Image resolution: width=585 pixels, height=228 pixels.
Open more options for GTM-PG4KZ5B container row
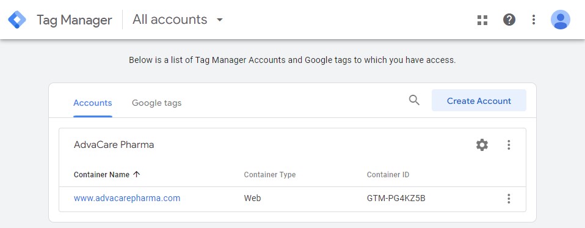pyautogui.click(x=509, y=199)
